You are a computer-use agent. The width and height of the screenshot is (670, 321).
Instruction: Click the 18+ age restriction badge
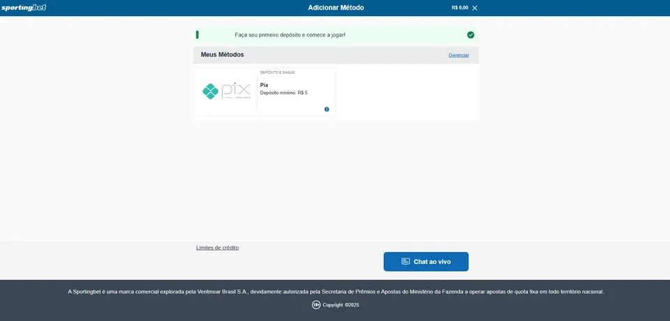(x=316, y=305)
